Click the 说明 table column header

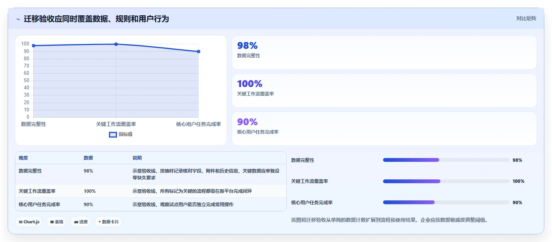click(137, 158)
